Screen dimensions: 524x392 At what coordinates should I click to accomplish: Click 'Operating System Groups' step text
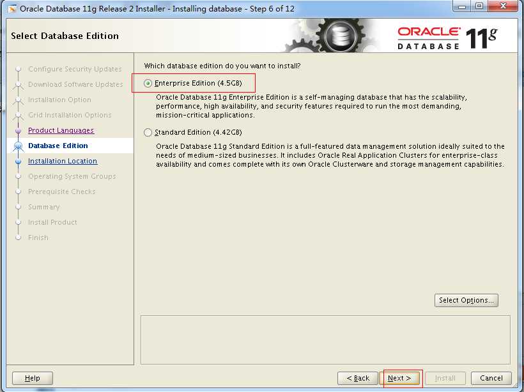point(72,176)
